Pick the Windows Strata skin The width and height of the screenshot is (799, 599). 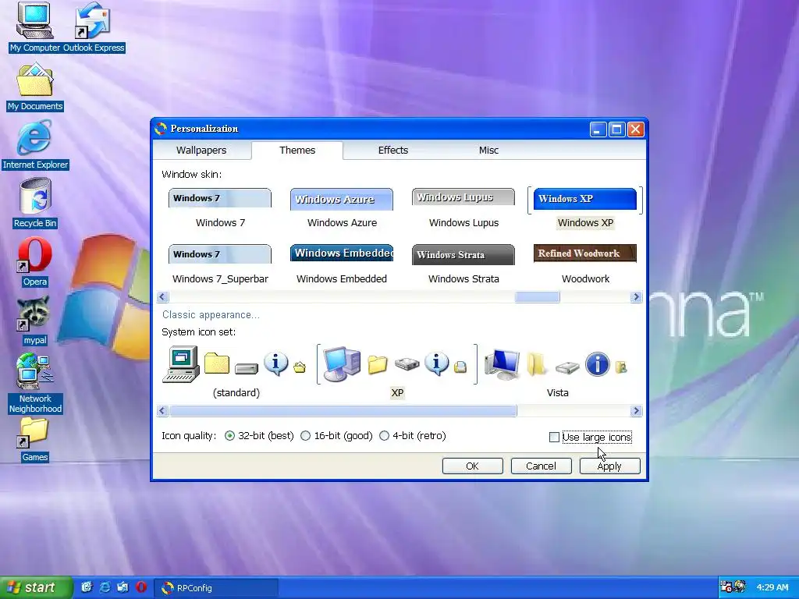463,255
